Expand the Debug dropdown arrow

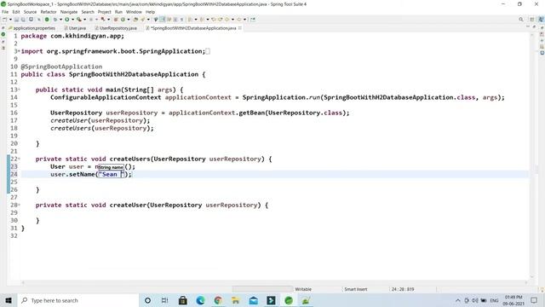tap(60, 20)
